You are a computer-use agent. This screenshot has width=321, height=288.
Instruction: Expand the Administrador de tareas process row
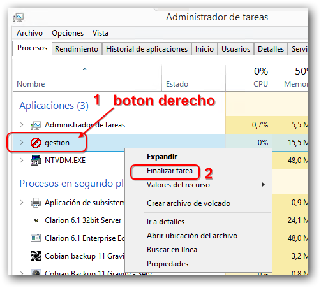pyautogui.click(x=21, y=125)
